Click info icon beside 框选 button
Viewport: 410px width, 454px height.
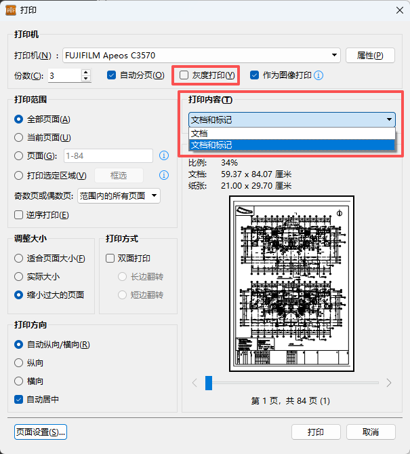pos(163,176)
